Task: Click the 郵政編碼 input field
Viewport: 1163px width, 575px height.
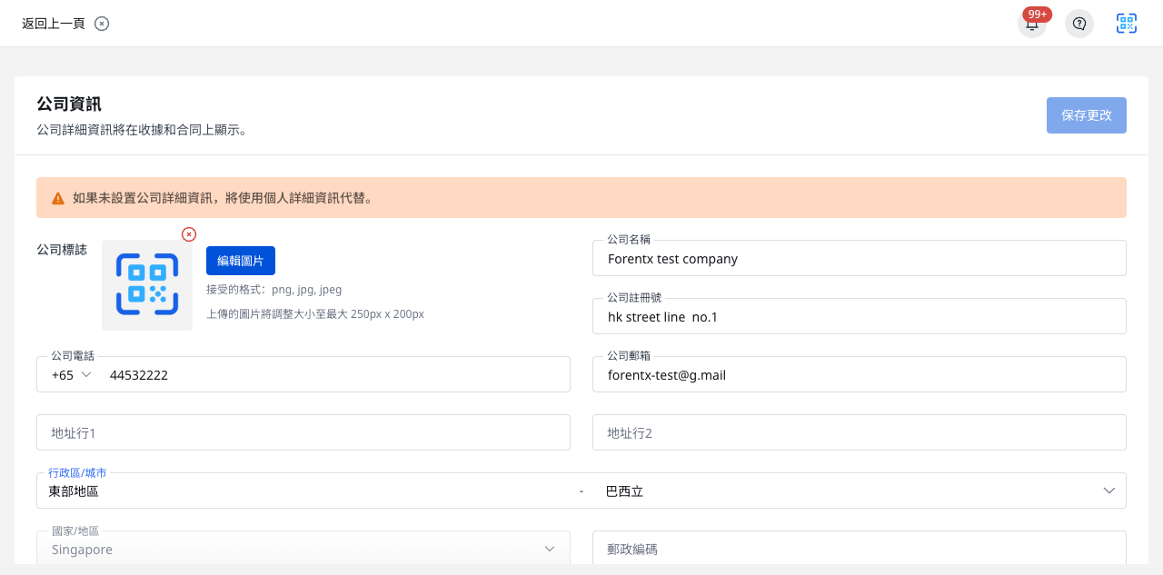Action: [860, 549]
